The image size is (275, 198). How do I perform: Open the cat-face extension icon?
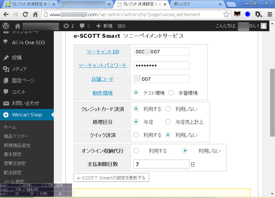[237, 14]
